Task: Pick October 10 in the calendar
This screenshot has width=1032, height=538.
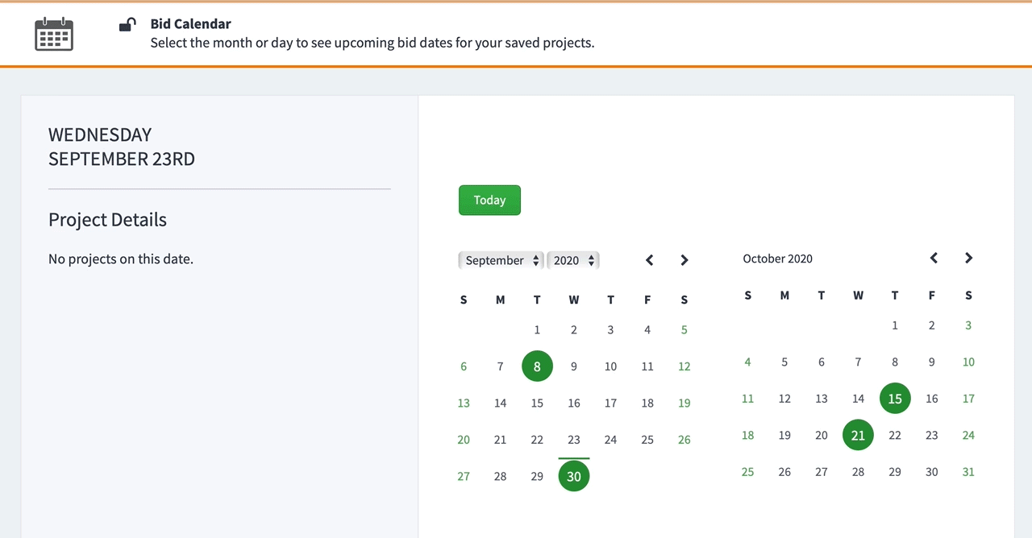Action: (968, 362)
